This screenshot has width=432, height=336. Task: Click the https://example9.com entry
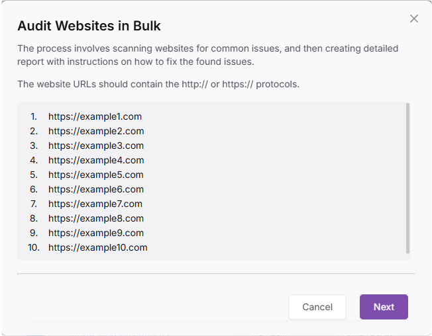click(96, 233)
